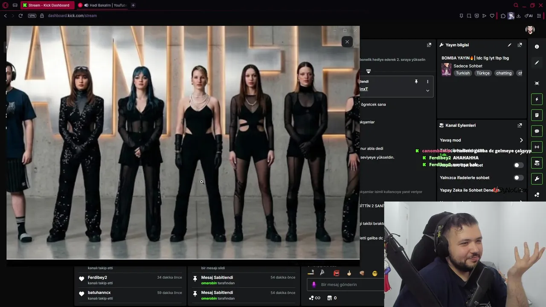Toggle the followers-only chat switch
The width and height of the screenshot is (546, 307).
pos(518,165)
